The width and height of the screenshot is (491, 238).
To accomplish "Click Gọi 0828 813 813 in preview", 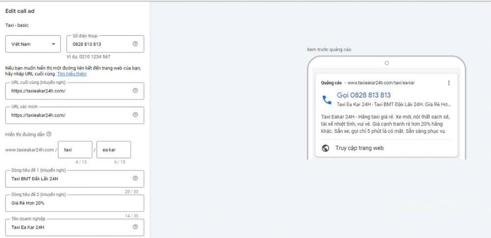I will [x=363, y=95].
